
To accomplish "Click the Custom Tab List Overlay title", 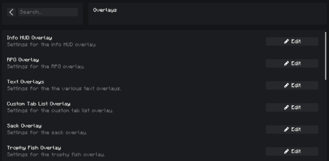I will pyautogui.click(x=39, y=104).
